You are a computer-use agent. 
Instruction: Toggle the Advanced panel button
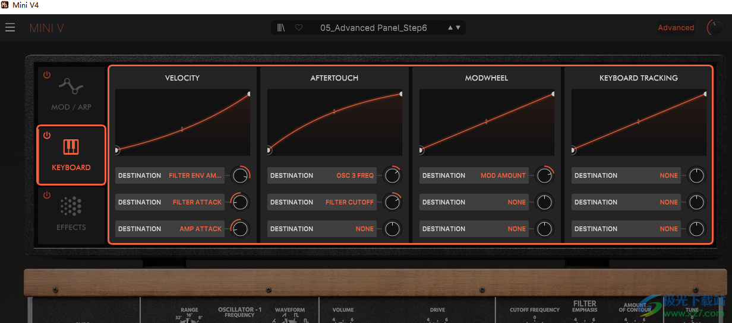point(676,28)
